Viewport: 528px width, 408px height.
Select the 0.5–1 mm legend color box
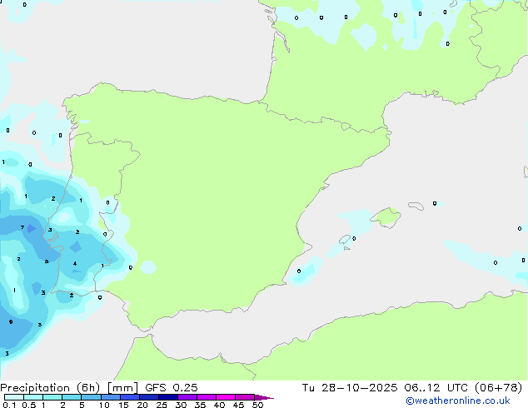(33, 397)
